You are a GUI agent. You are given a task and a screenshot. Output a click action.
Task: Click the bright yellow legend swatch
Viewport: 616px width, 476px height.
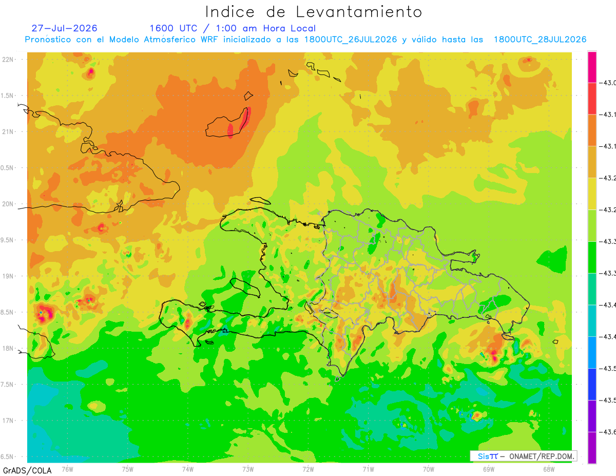tap(592, 194)
